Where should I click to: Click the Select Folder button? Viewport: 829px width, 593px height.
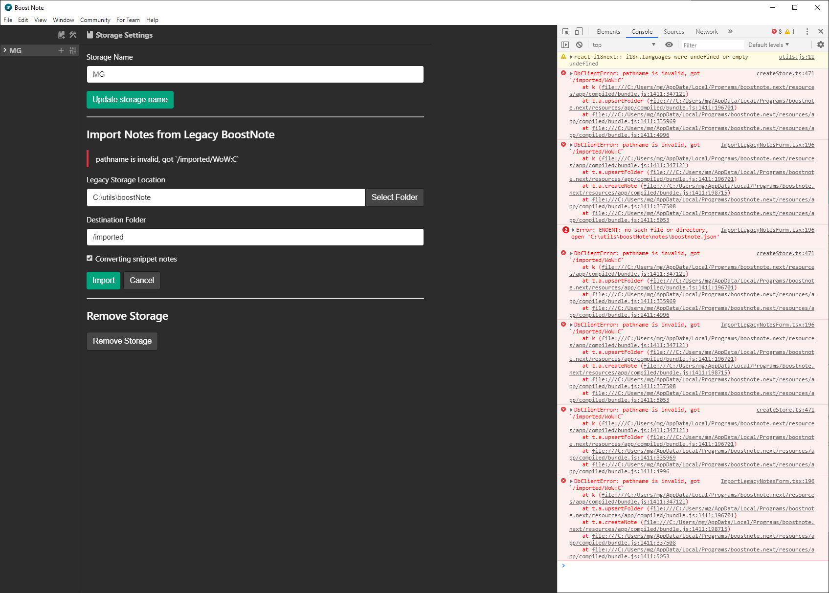point(394,197)
